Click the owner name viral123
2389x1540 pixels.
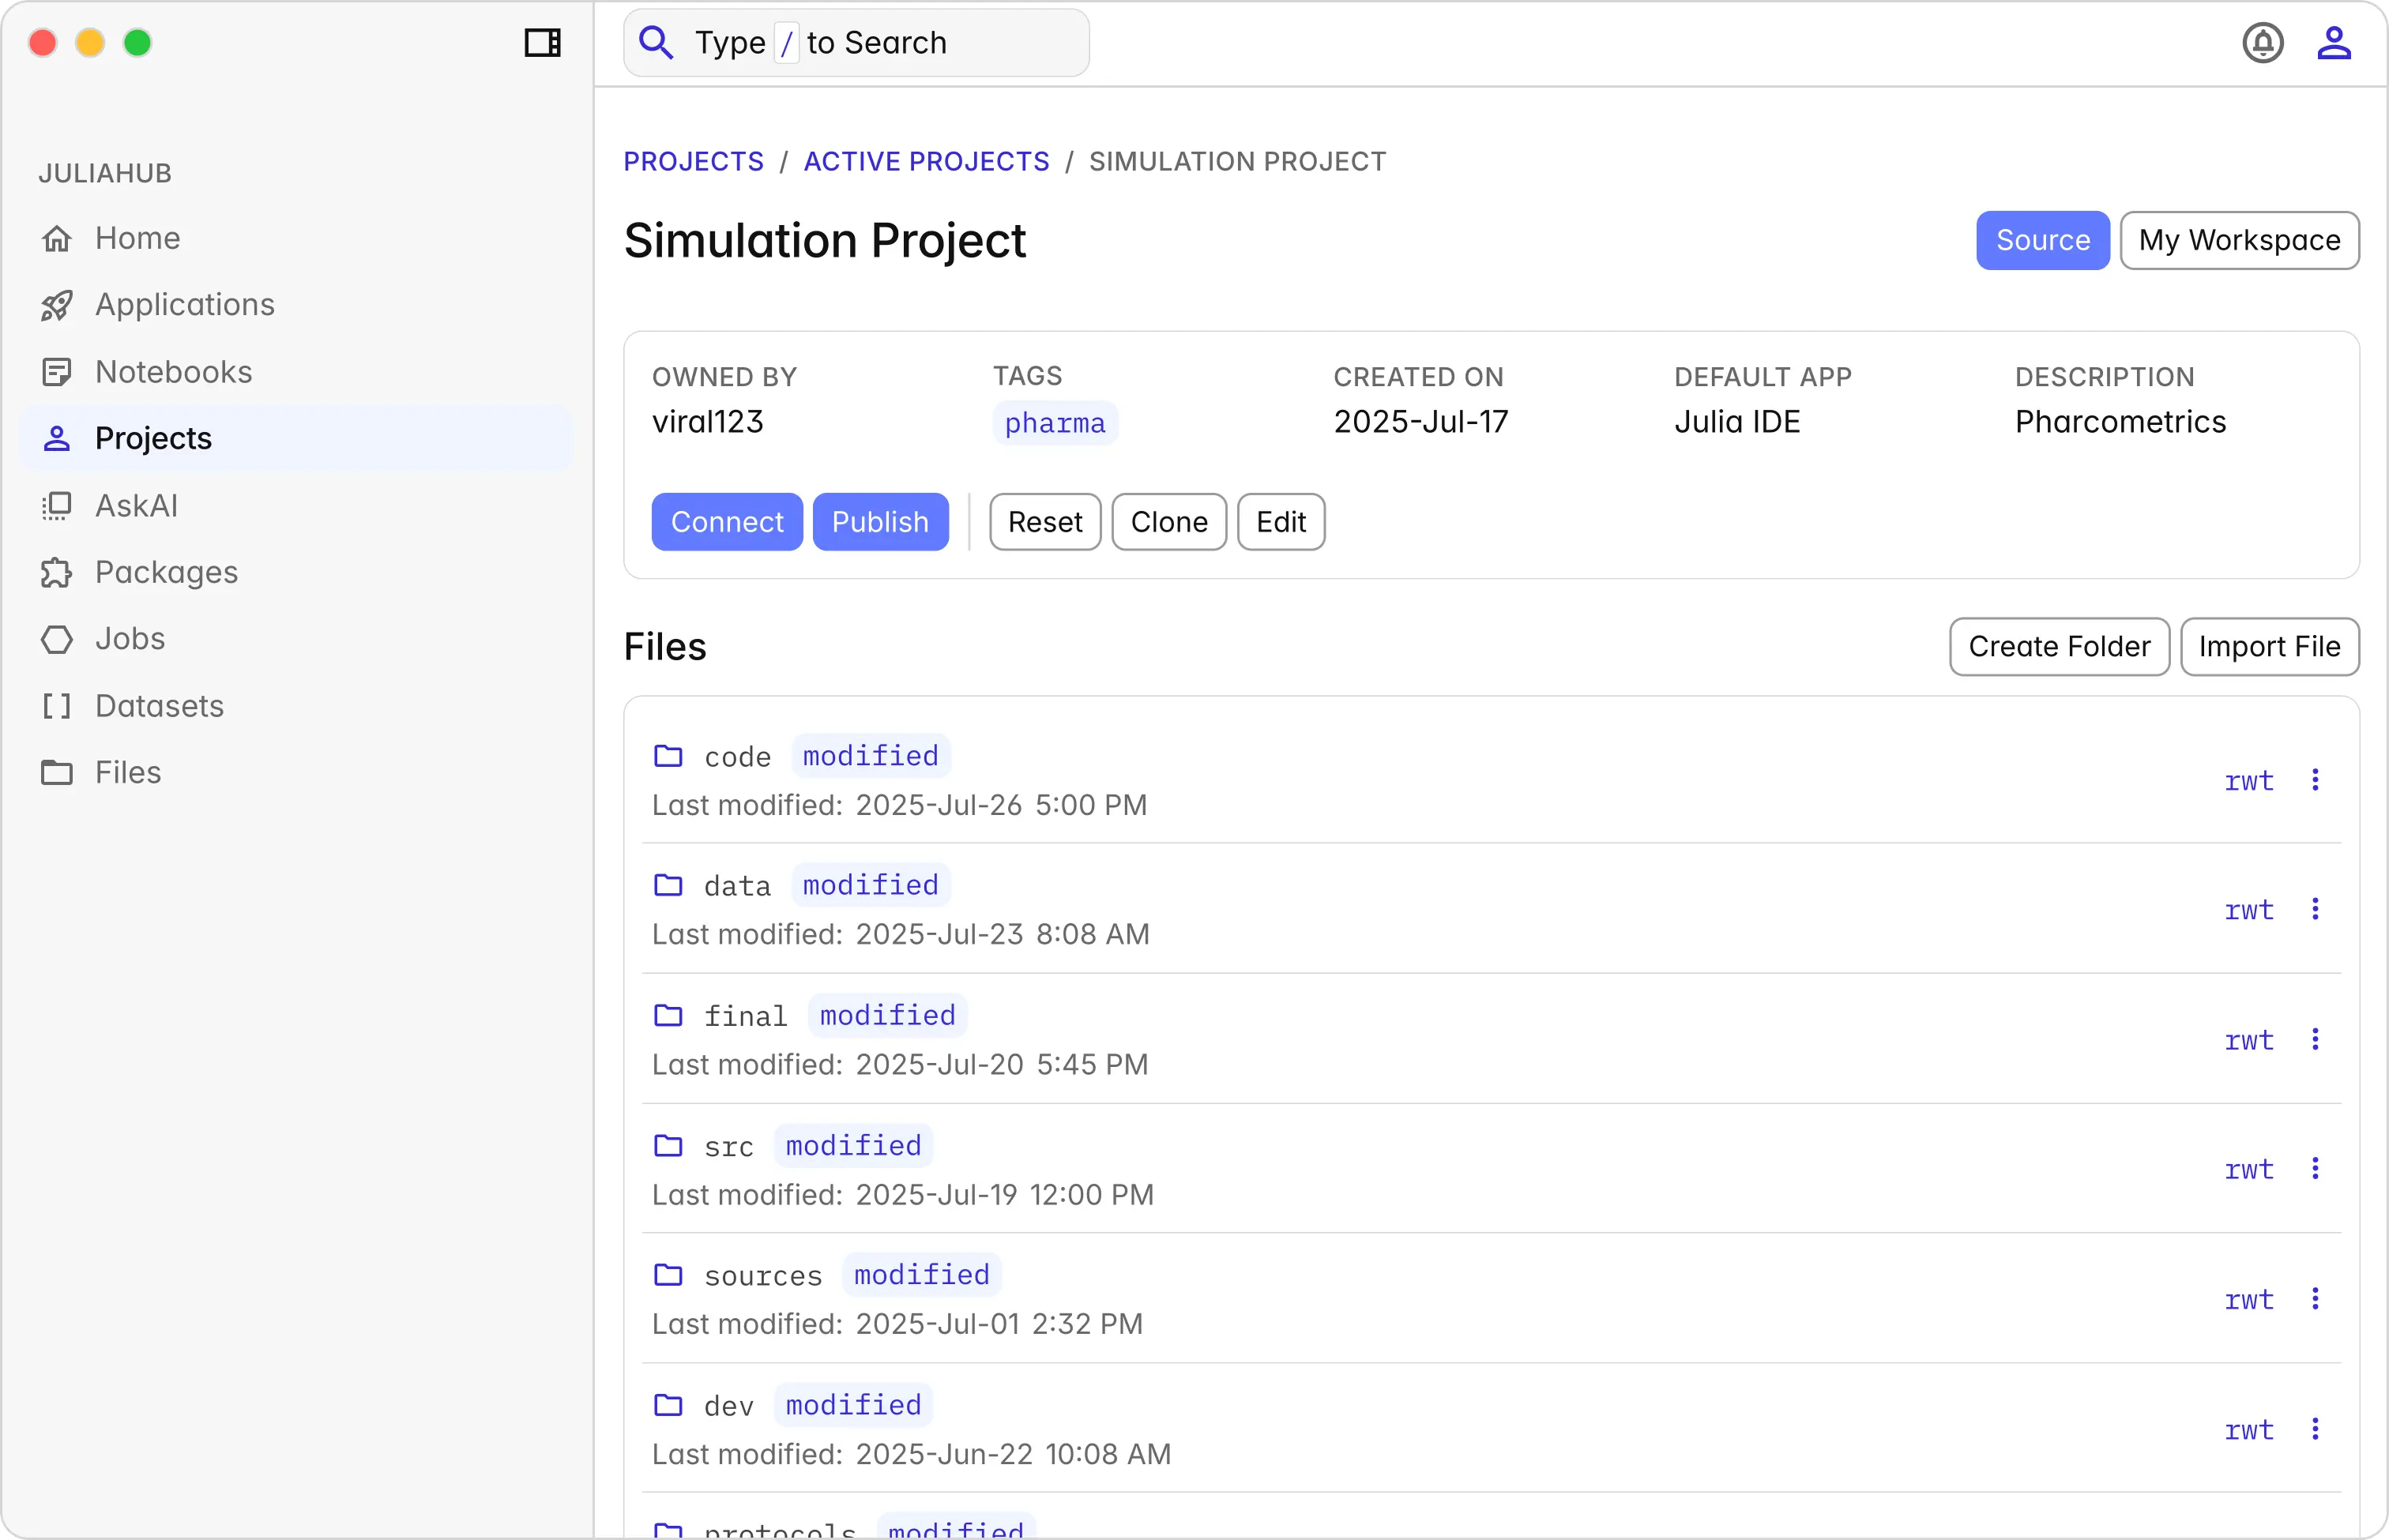tap(707, 422)
